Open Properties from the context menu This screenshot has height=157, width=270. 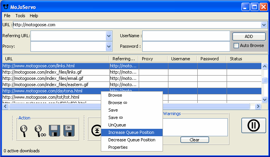(132, 147)
